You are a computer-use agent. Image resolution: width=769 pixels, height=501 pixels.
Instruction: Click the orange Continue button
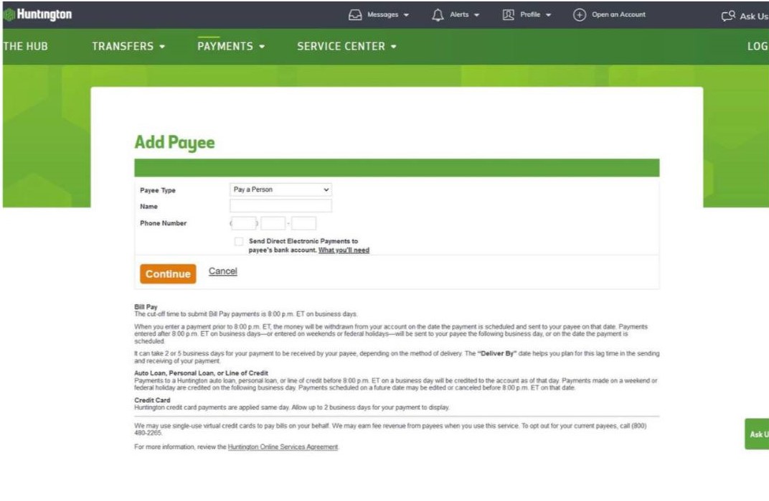click(x=168, y=273)
